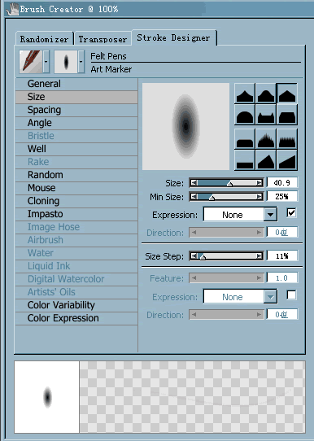The height and width of the screenshot is (441, 314).
Task: Switch to the Transposer tab
Action: [x=102, y=39]
